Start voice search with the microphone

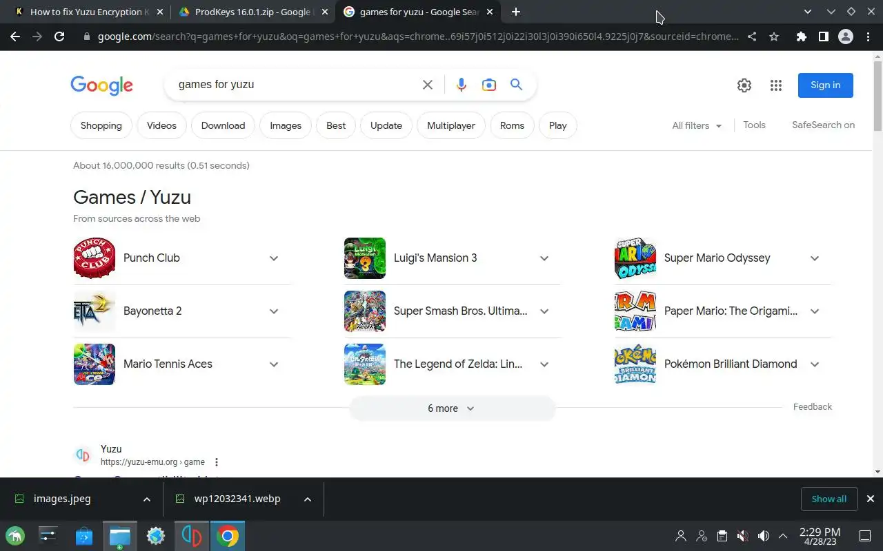462,85
